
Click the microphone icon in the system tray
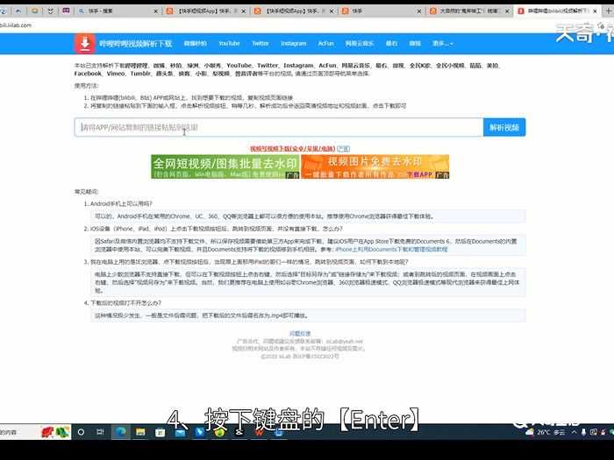pos(583,432)
